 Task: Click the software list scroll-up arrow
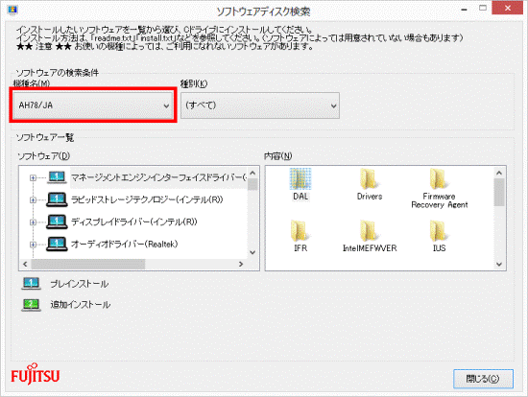click(252, 173)
